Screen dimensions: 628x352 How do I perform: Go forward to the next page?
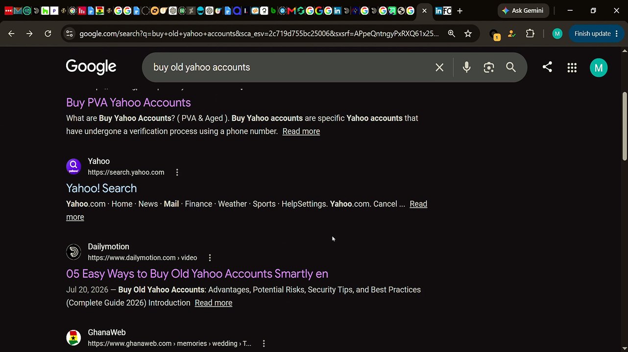click(x=29, y=34)
